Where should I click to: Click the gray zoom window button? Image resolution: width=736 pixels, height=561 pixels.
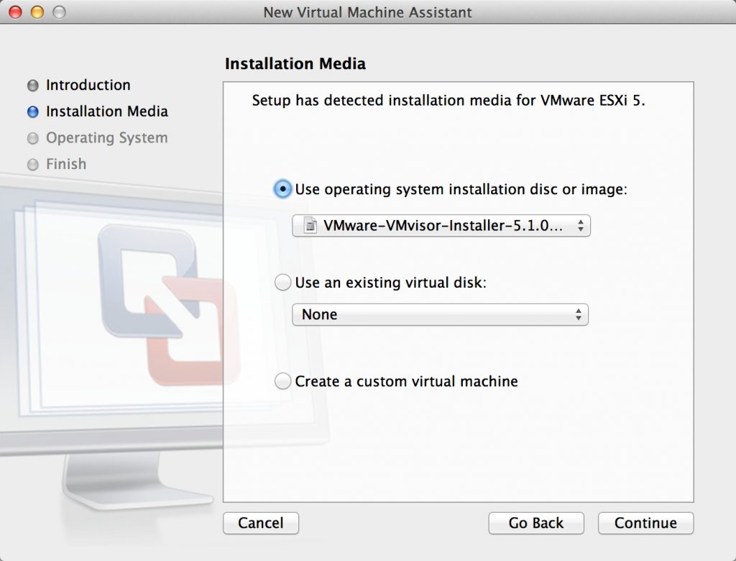pos(59,12)
